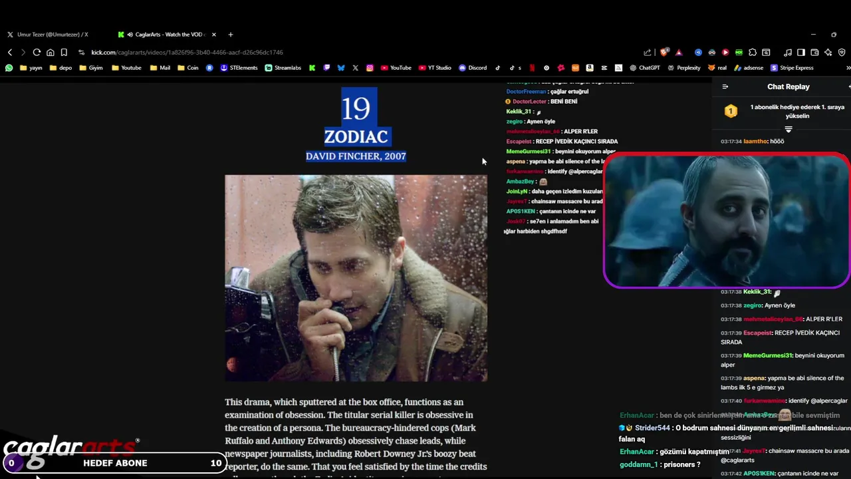The width and height of the screenshot is (851, 479).
Task: Open the Coin bookmarks folder
Action: click(187, 68)
